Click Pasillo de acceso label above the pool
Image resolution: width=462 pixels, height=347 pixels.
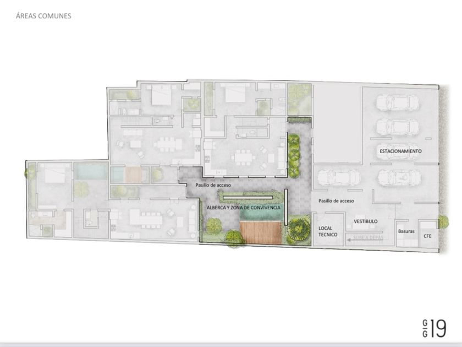(213, 185)
